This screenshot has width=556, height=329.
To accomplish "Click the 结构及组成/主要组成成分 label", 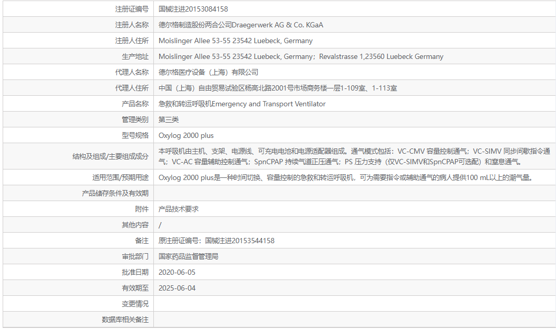I will tap(110, 156).
